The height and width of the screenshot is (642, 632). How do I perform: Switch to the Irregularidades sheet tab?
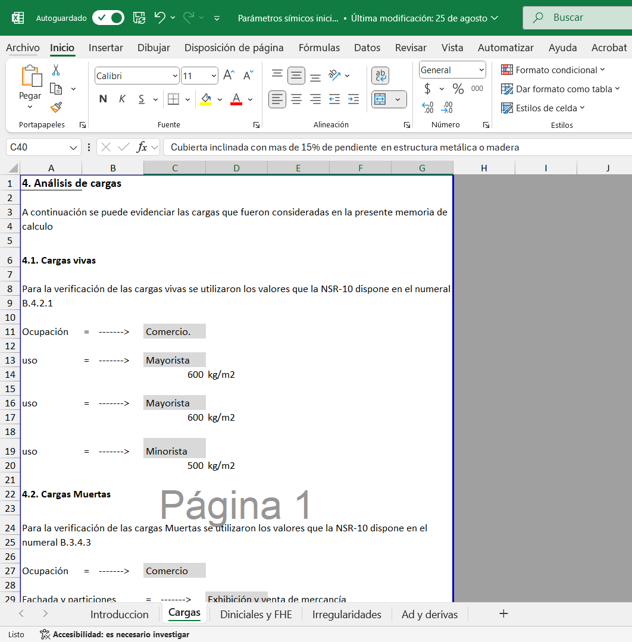pyautogui.click(x=346, y=615)
